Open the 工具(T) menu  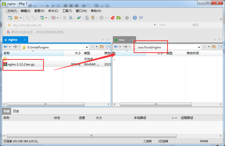tap(67, 11)
